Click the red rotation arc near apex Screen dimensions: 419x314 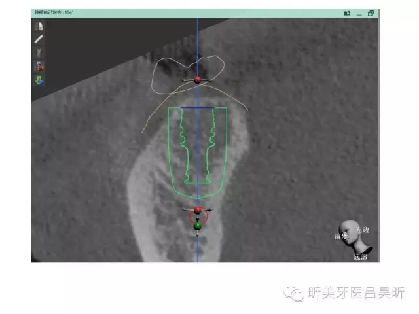tap(191, 218)
